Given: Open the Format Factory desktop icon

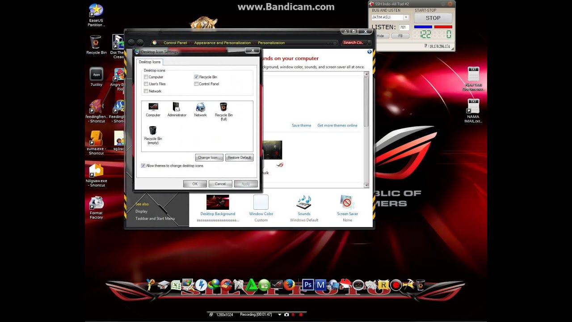Looking at the screenshot, I should point(96,208).
